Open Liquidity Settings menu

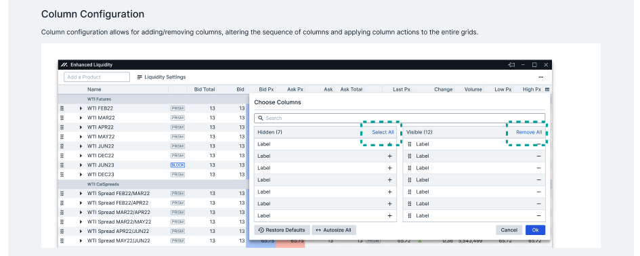(x=161, y=77)
